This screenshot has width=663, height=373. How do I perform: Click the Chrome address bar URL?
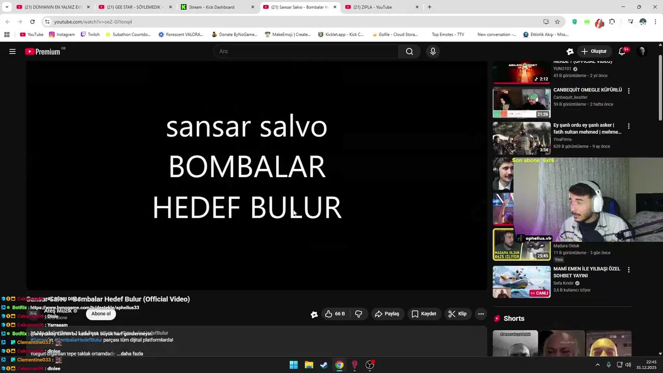[x=93, y=22]
